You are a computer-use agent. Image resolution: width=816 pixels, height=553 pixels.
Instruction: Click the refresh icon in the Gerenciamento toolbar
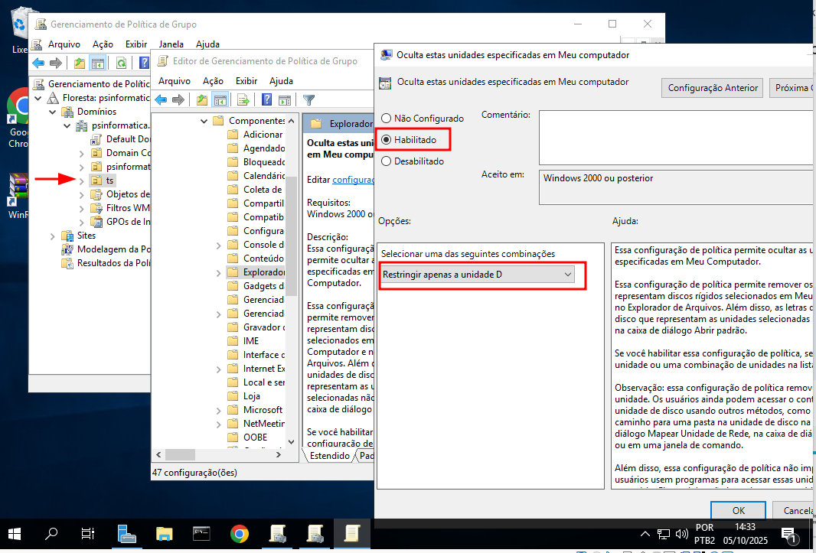coord(121,63)
